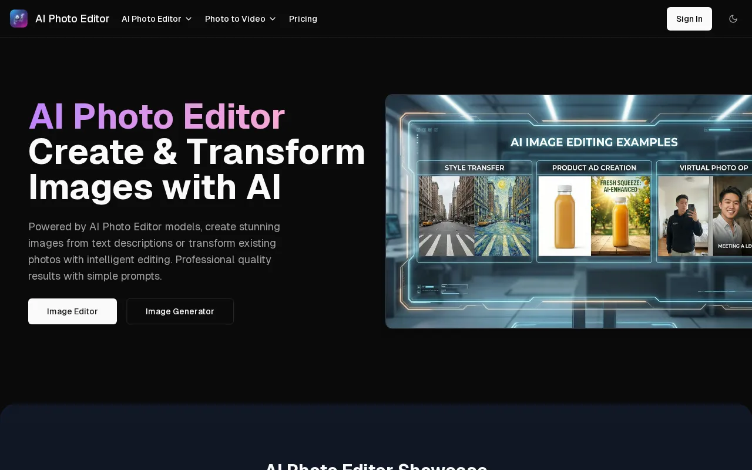
Task: Click 'AI IMAGE EDITING EXAMPLES' title text
Action: 594,142
